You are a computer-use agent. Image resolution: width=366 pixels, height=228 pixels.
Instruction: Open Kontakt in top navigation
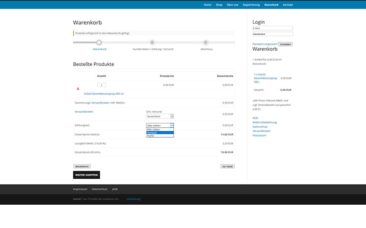coord(288,5)
